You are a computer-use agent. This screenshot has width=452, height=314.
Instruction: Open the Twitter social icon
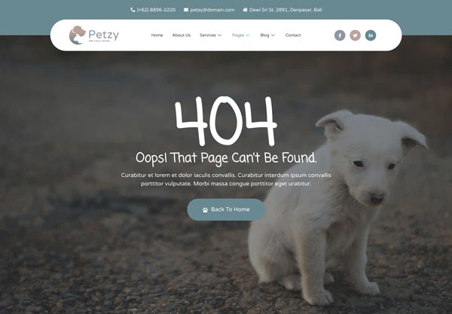click(355, 35)
